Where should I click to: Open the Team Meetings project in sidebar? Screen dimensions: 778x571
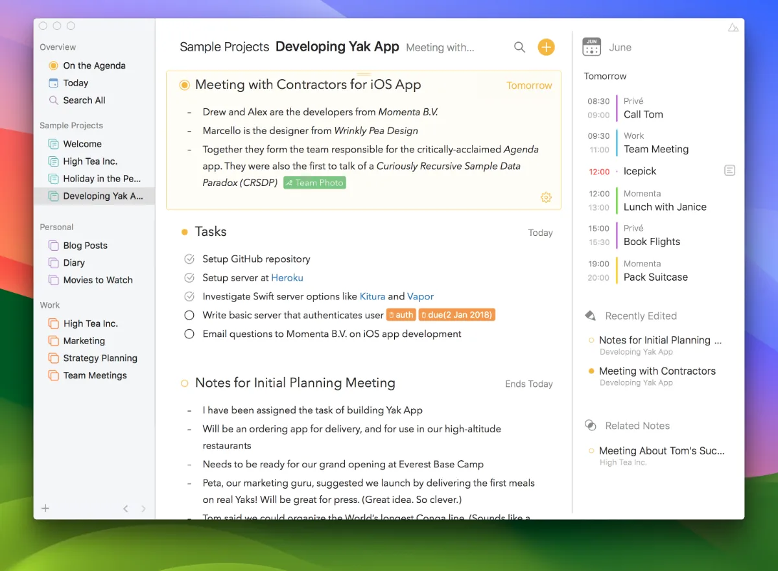95,375
